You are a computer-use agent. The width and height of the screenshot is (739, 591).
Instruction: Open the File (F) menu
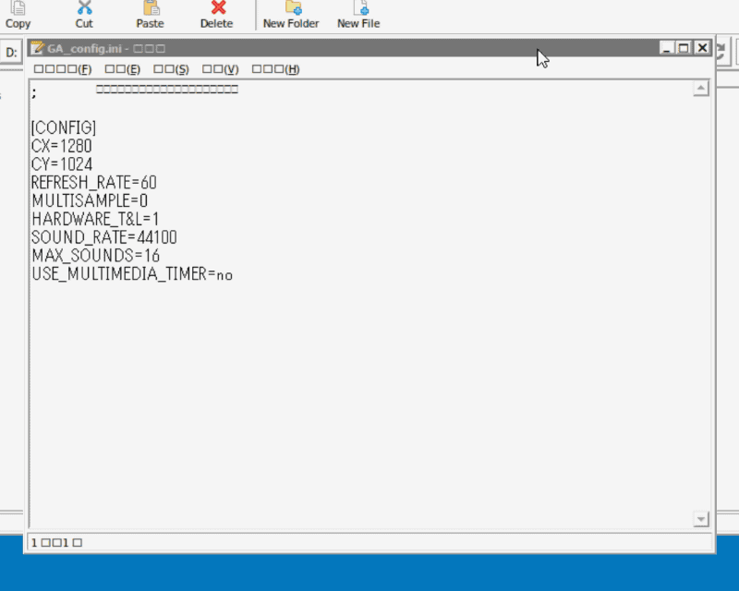[x=60, y=68]
